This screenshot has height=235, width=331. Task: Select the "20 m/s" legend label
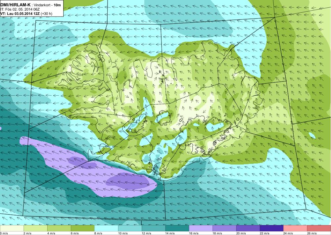point(241,233)
